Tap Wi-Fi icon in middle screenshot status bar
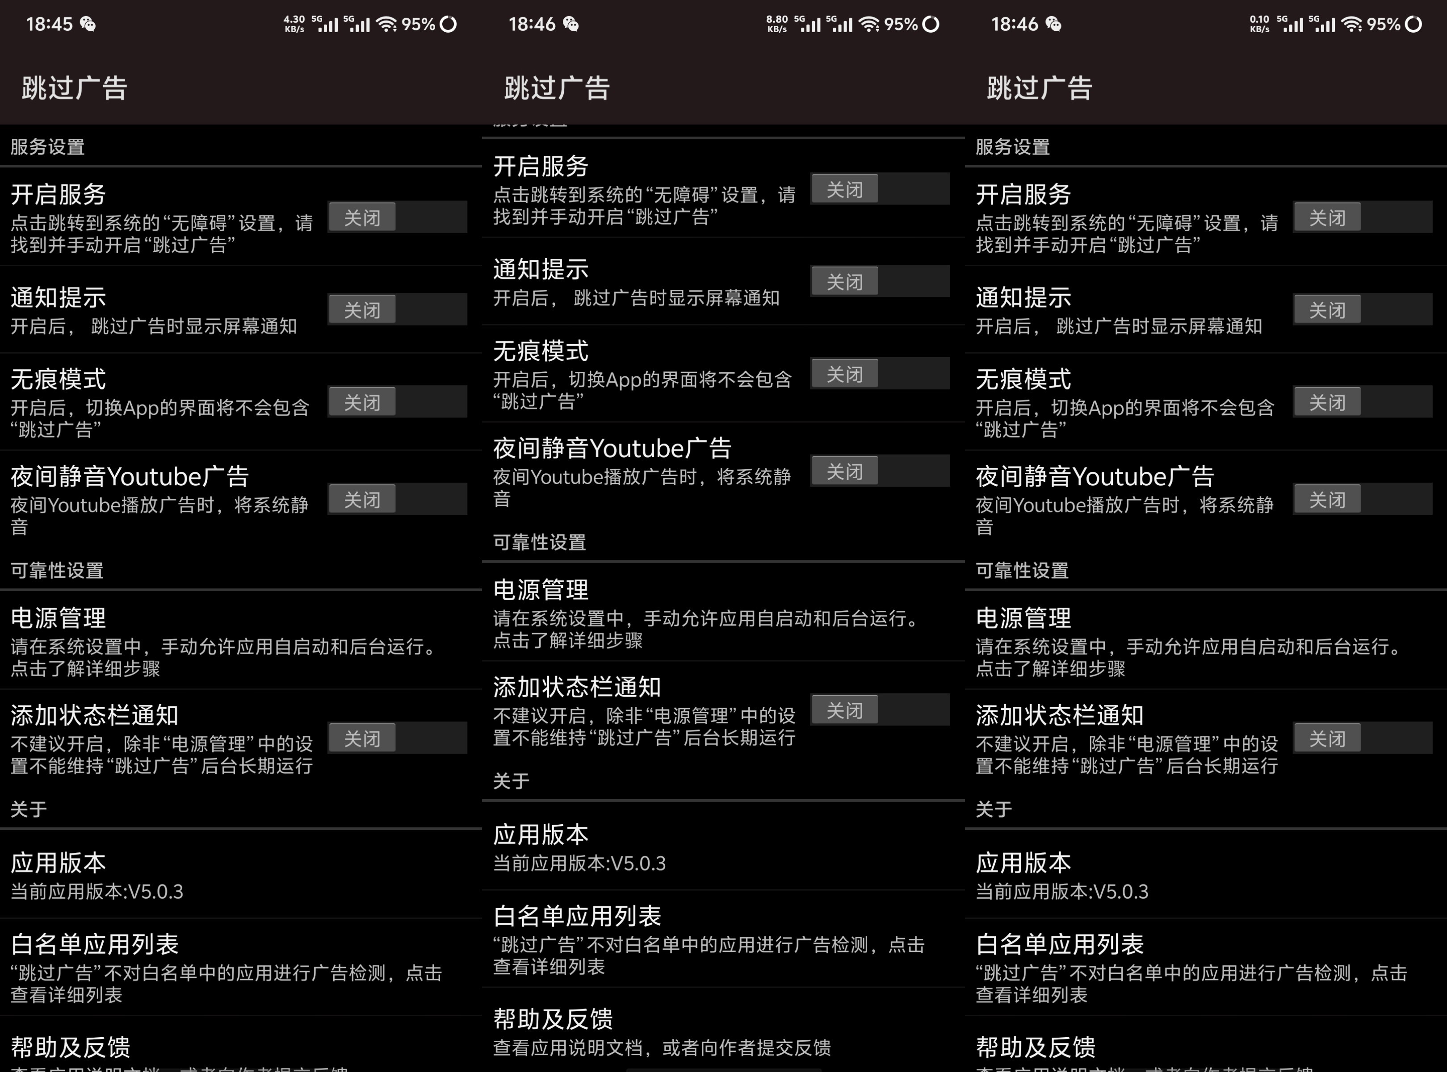Viewport: 1447px width, 1072px height. click(x=868, y=25)
